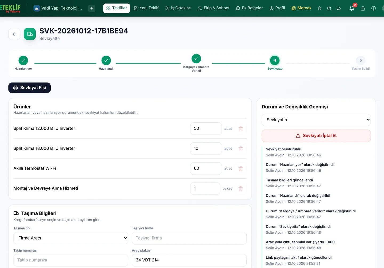
Task: Click the plus button beside the company name
Action: pyautogui.click(x=91, y=8)
